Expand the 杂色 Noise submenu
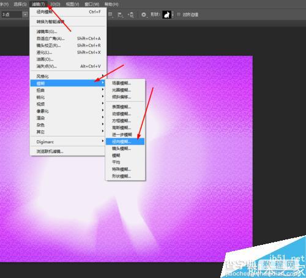The height and width of the screenshot is (278, 306). pyautogui.click(x=68, y=125)
